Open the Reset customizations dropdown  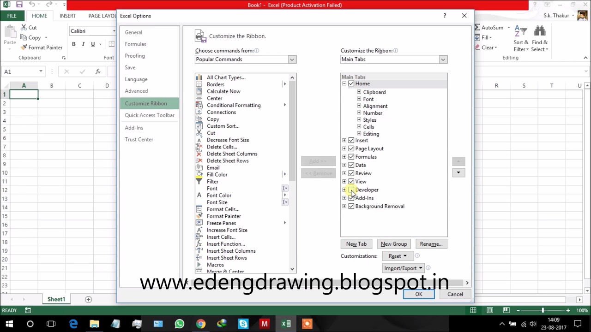click(398, 256)
